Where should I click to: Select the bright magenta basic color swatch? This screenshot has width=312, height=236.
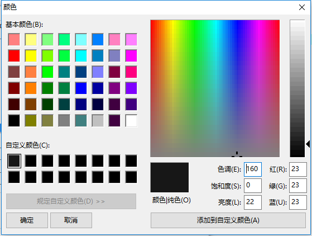tap(131, 55)
